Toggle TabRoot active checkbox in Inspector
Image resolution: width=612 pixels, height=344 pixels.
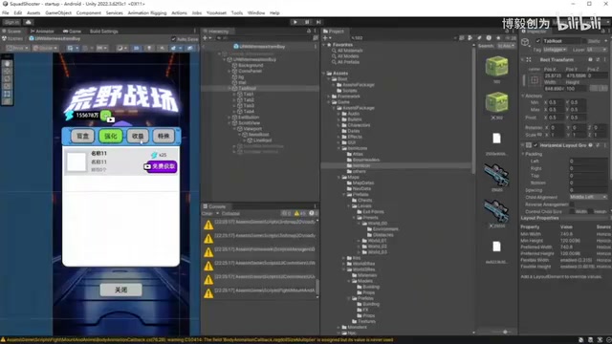(x=538, y=41)
